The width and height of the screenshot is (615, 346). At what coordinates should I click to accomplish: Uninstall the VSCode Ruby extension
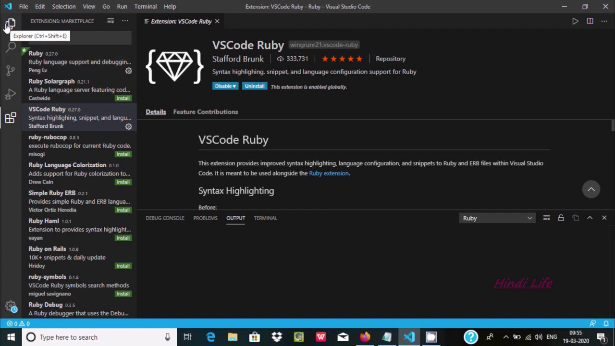coord(254,86)
